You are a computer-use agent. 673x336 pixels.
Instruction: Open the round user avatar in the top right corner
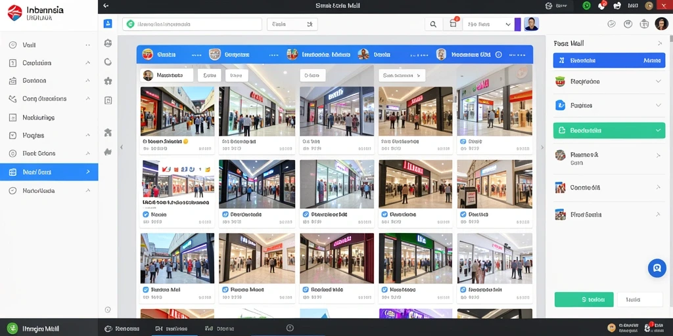661,24
